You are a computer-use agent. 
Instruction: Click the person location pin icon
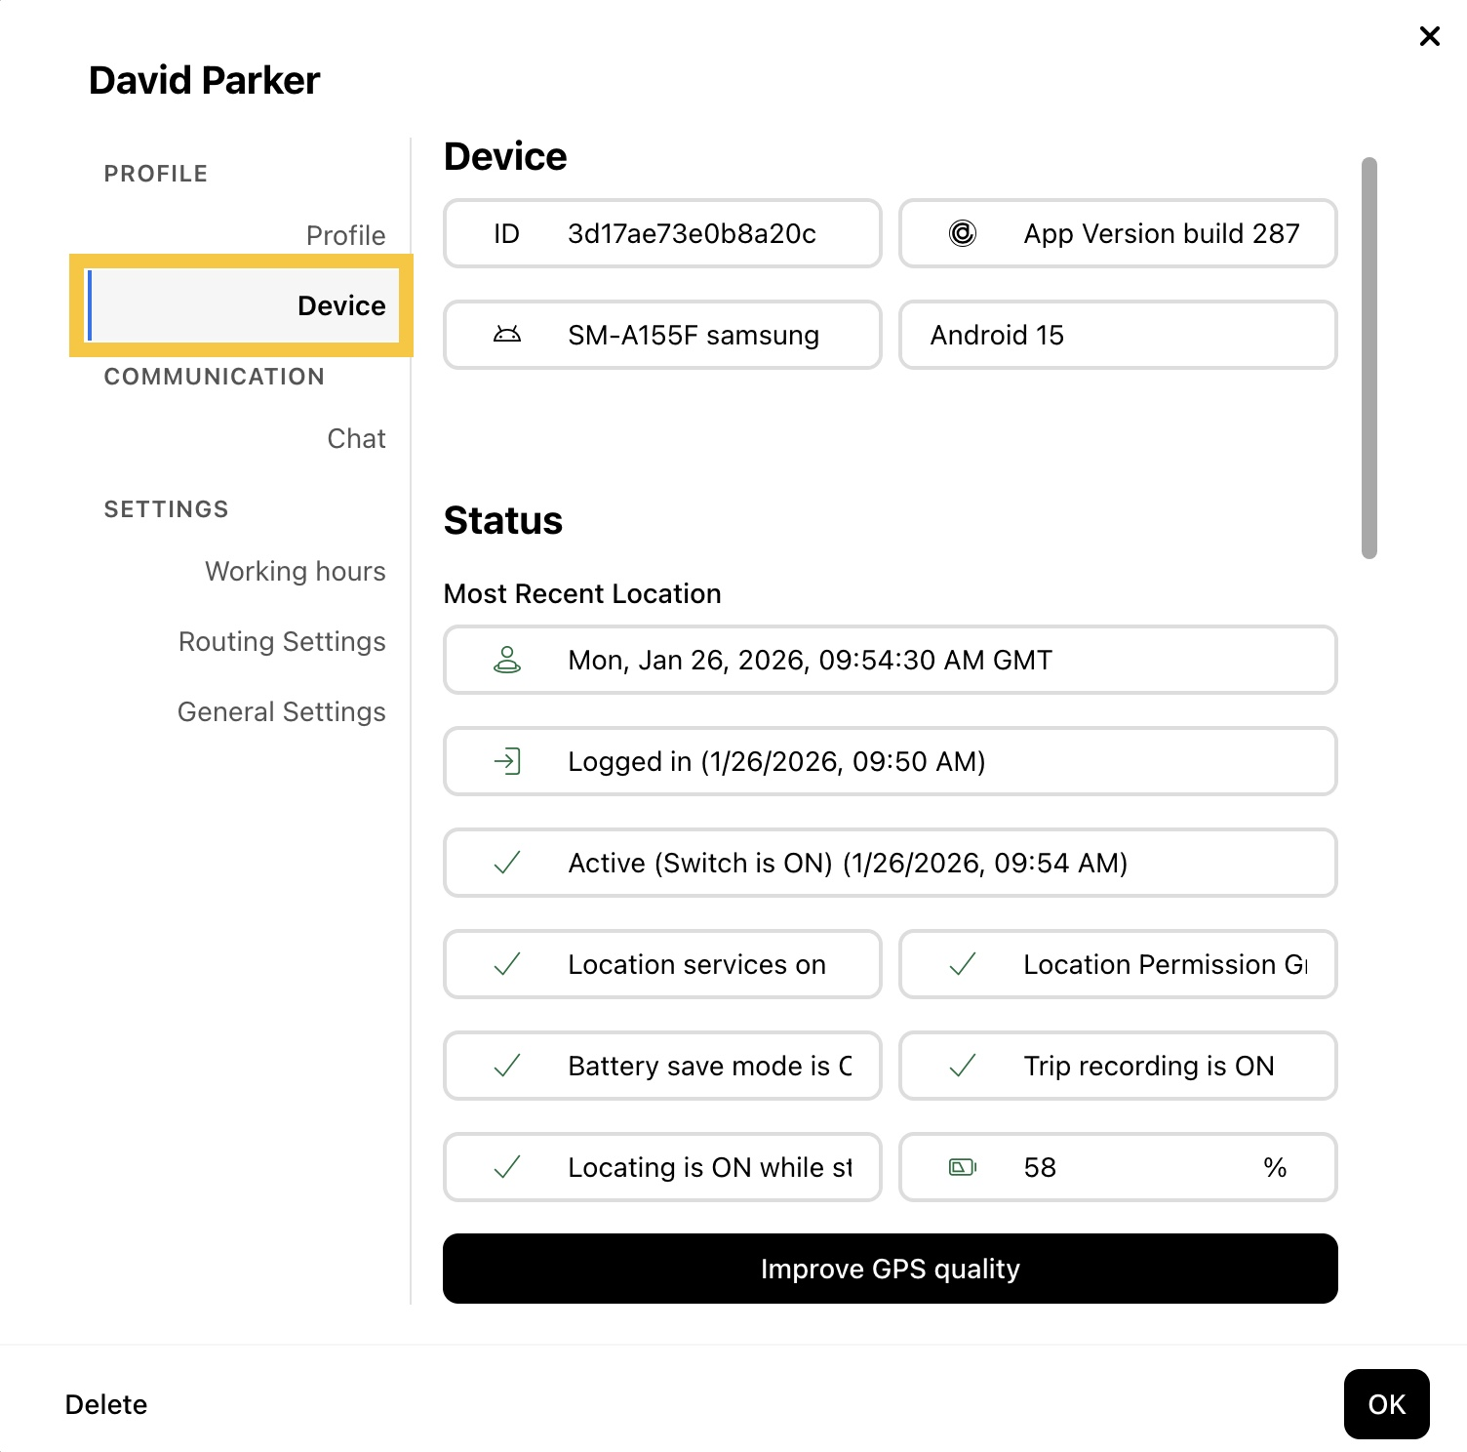point(507,660)
